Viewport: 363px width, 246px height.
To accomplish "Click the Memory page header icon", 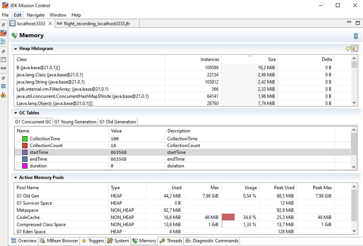I will coord(14,35).
